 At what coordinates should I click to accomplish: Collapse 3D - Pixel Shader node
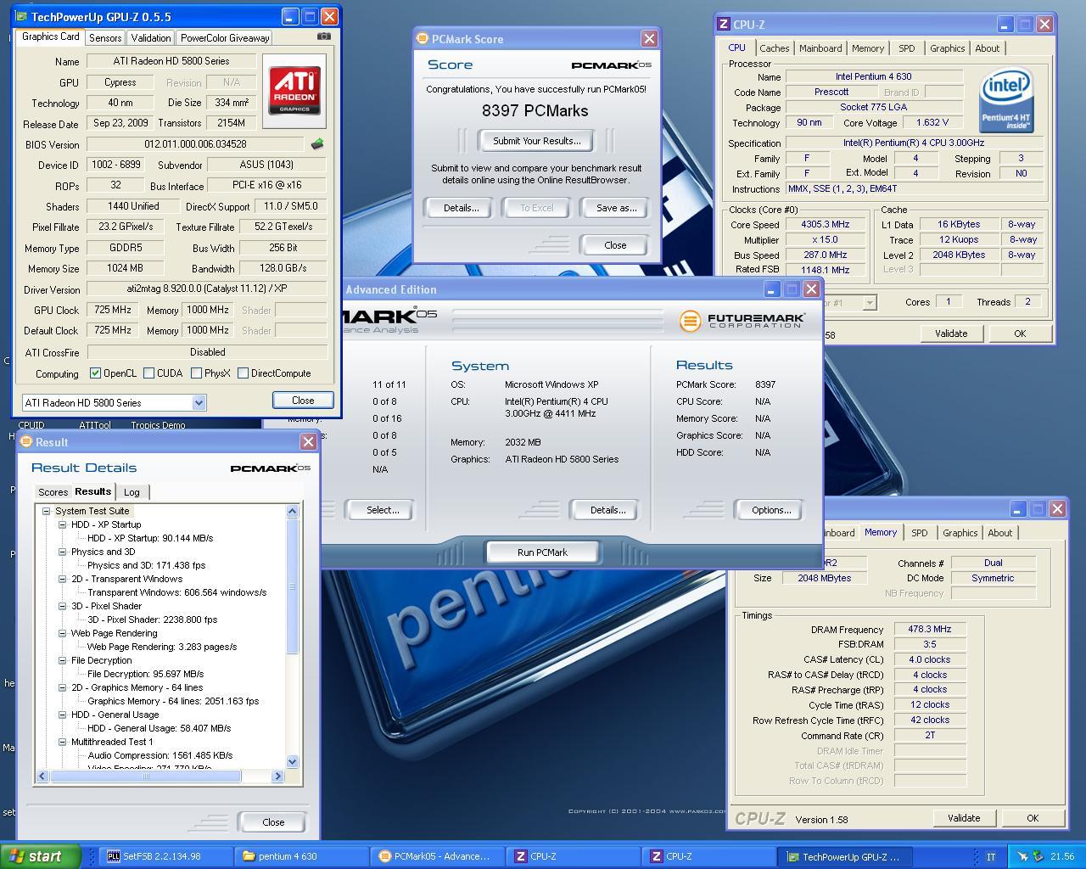62,606
